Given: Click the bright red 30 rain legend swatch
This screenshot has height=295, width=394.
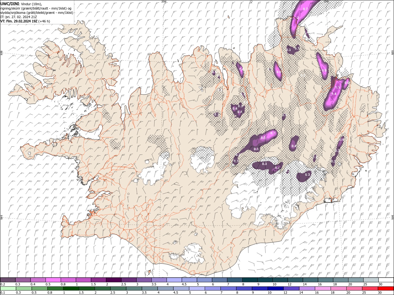Looking at the screenshot, I should tap(385, 289).
